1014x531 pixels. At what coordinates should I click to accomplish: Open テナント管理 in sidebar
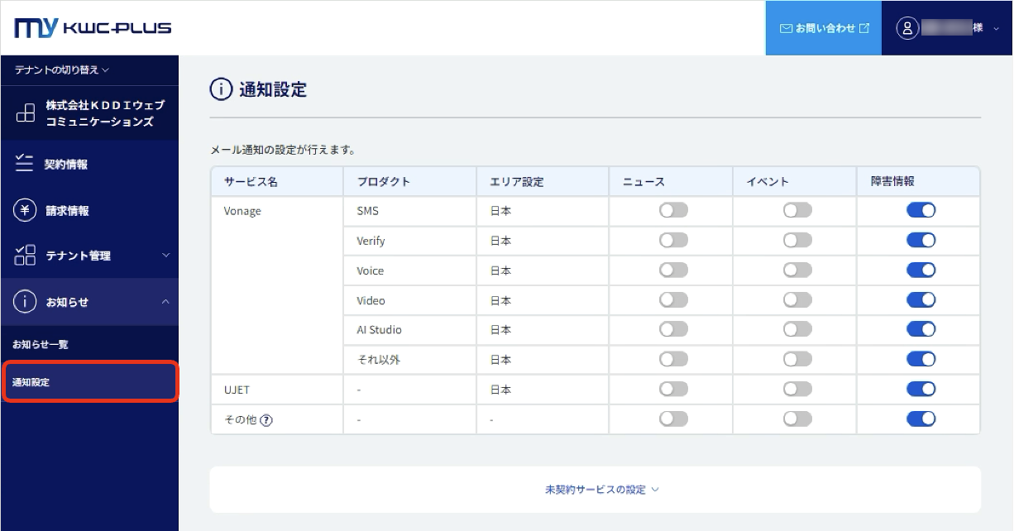[x=89, y=256]
